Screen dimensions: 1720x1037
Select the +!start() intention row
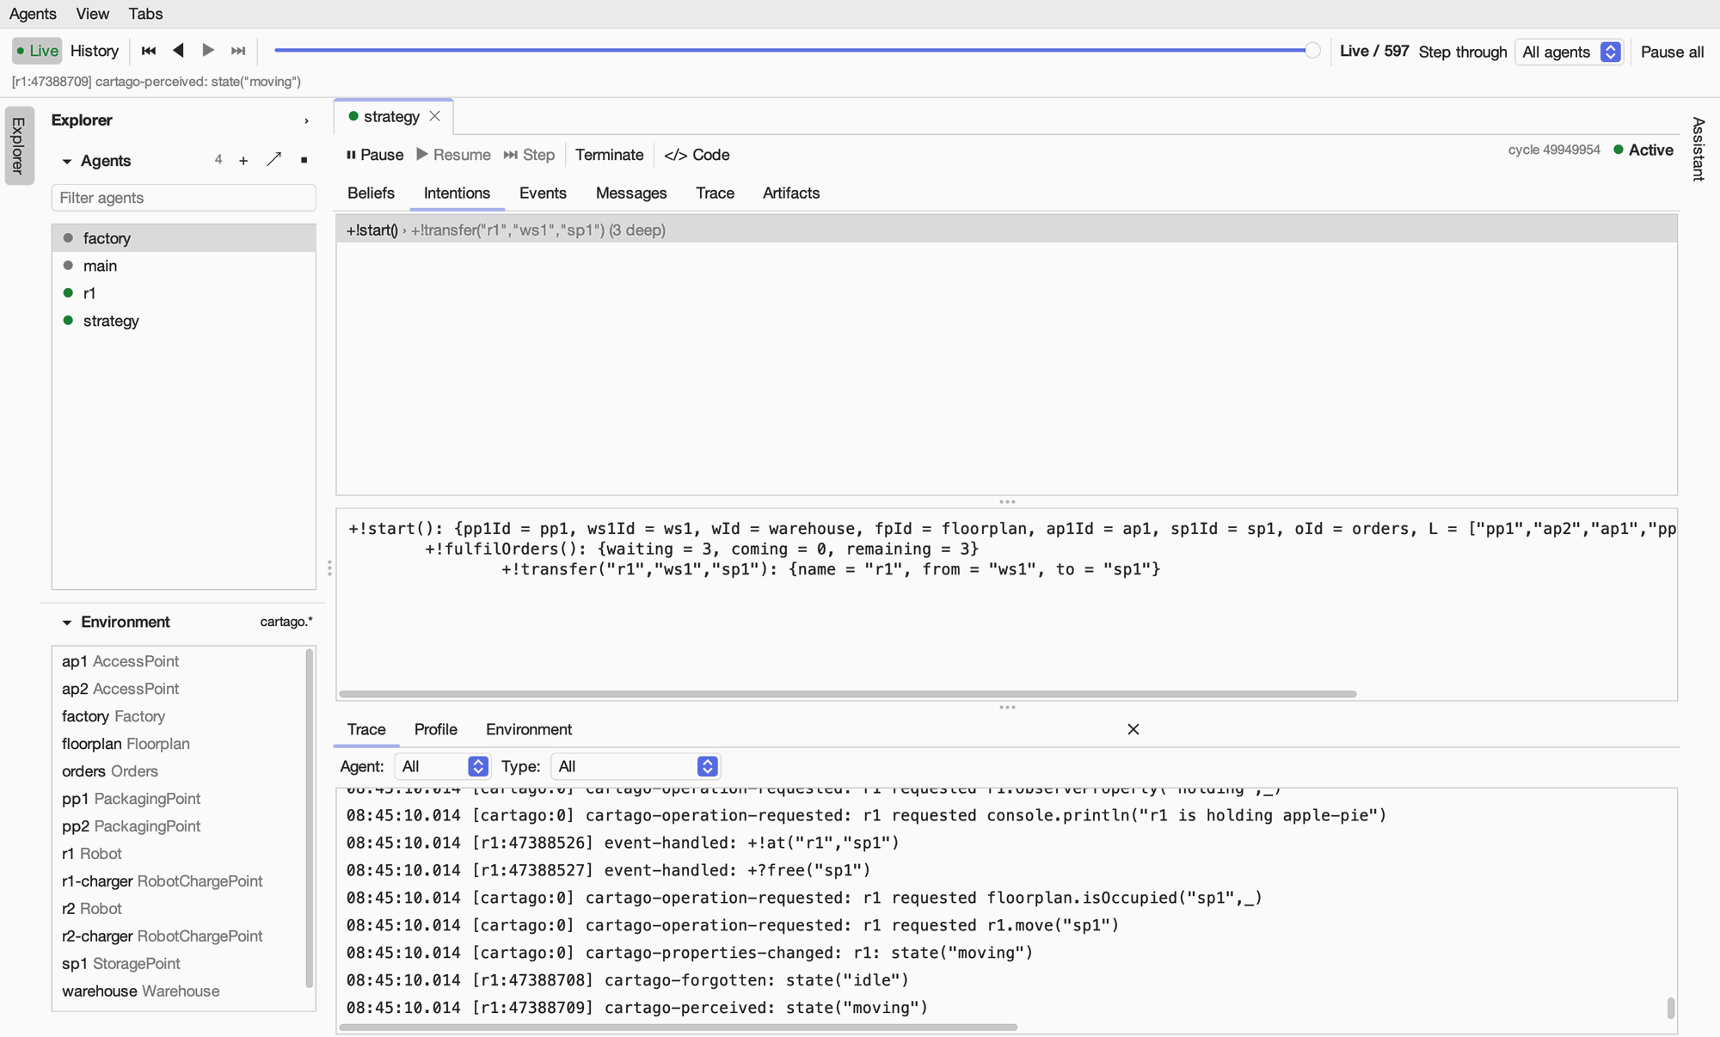click(x=1006, y=230)
